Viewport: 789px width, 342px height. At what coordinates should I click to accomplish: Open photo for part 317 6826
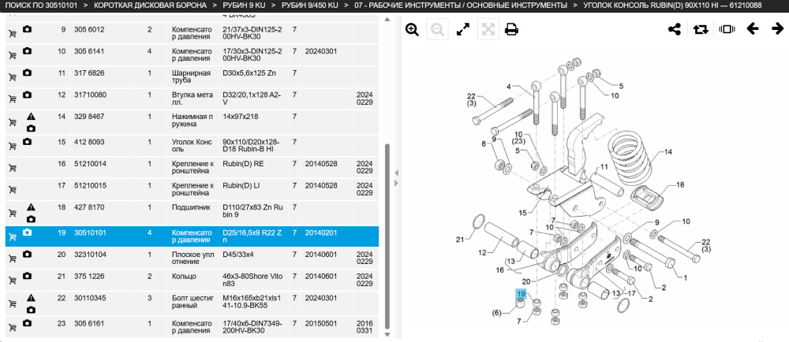(x=27, y=72)
